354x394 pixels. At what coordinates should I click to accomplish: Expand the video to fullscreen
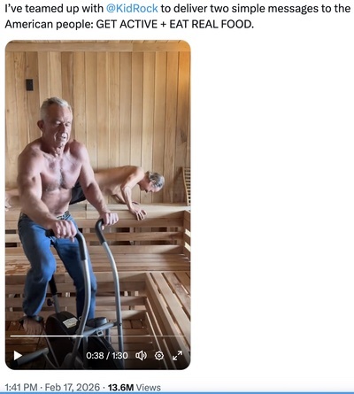click(177, 356)
